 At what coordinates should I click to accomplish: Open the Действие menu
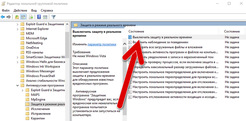20,10
